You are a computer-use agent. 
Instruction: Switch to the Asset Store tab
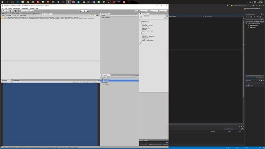[x=27, y=14]
